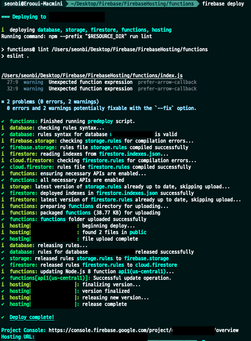This screenshot has width=251, height=341.
Task: Click the '> eslint .' line
Action: (15, 56)
